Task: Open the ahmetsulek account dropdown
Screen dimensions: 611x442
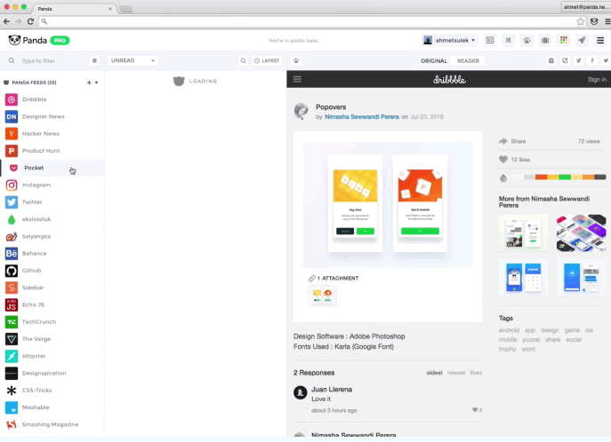Action: (450, 40)
